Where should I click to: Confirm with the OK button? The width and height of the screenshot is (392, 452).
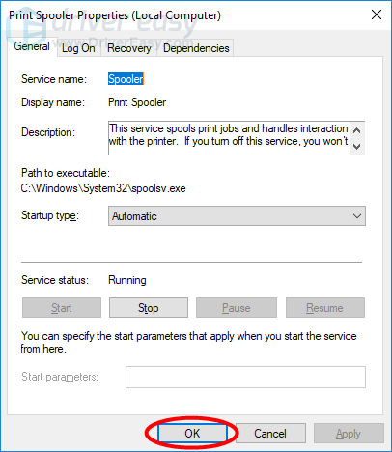click(192, 434)
